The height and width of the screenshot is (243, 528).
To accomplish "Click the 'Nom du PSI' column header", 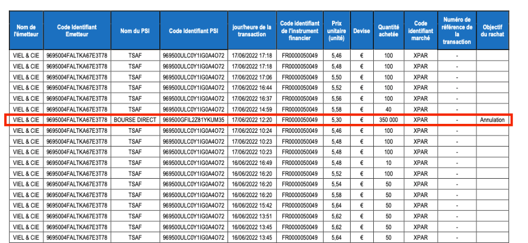I will 135,31.
